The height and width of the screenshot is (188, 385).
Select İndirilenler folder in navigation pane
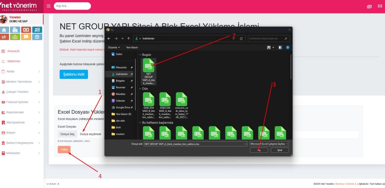[121, 74]
